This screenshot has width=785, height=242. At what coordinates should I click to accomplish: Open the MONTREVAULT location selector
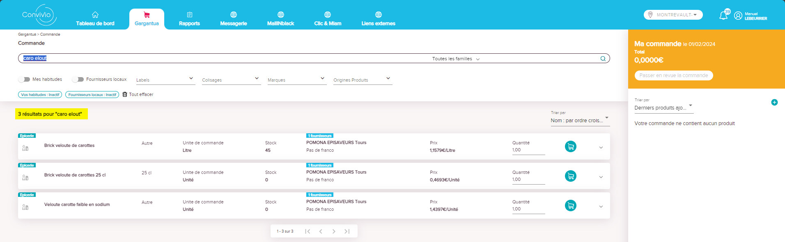point(673,15)
